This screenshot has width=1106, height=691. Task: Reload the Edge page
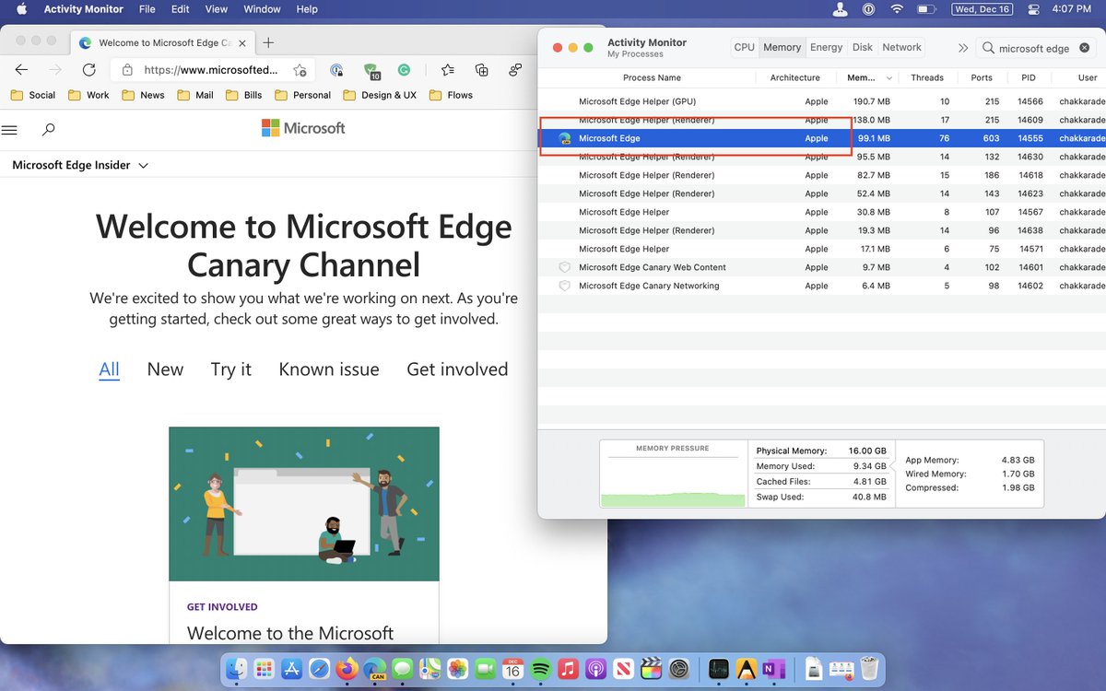pos(88,70)
